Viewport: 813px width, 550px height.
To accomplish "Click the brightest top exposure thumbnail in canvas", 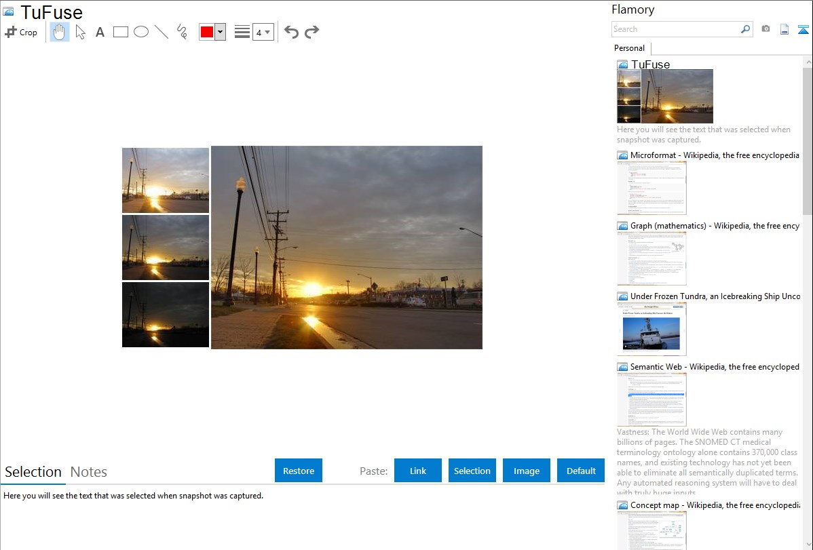I will (x=166, y=180).
